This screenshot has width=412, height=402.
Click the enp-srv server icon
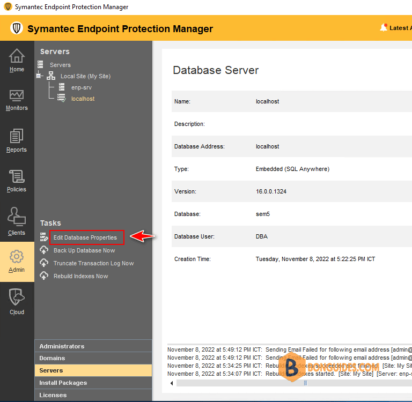(62, 87)
